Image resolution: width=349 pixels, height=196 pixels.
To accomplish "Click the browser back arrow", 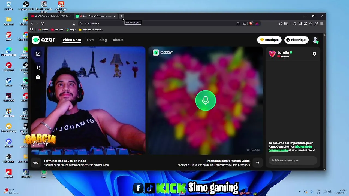I will coord(32,23).
